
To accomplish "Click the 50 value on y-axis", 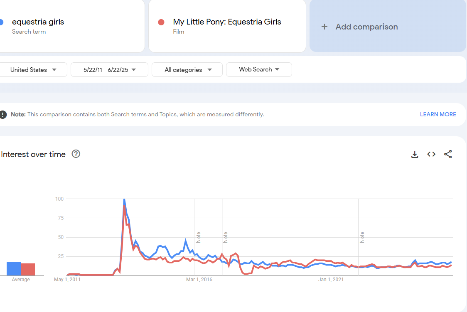I will coord(61,237).
